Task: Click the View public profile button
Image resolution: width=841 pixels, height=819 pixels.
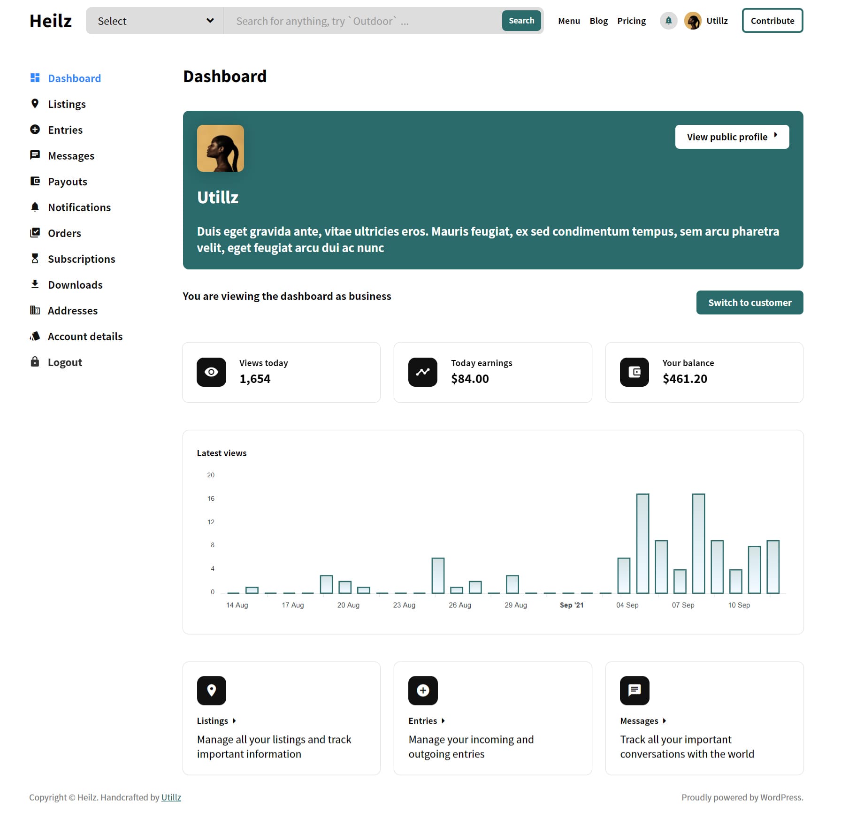Action: click(x=732, y=137)
